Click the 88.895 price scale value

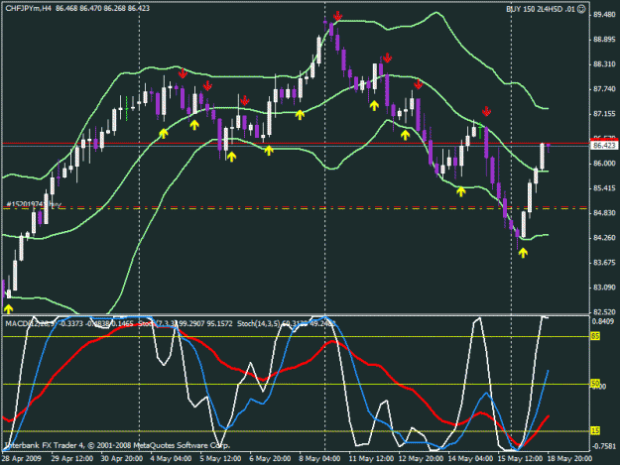coord(604,40)
